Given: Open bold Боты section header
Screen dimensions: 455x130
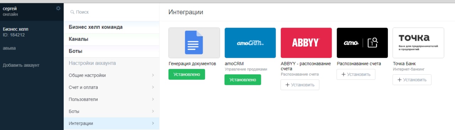Looking at the screenshot, I should [x=112, y=51].
